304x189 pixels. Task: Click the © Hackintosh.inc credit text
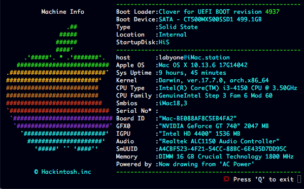click(62, 172)
